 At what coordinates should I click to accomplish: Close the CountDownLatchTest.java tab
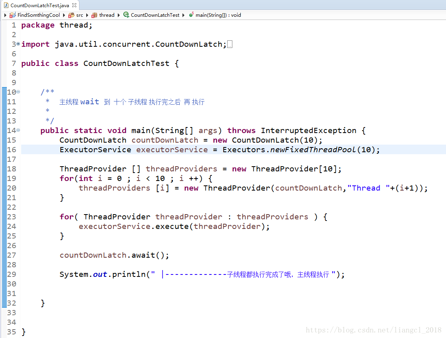[x=74, y=5]
